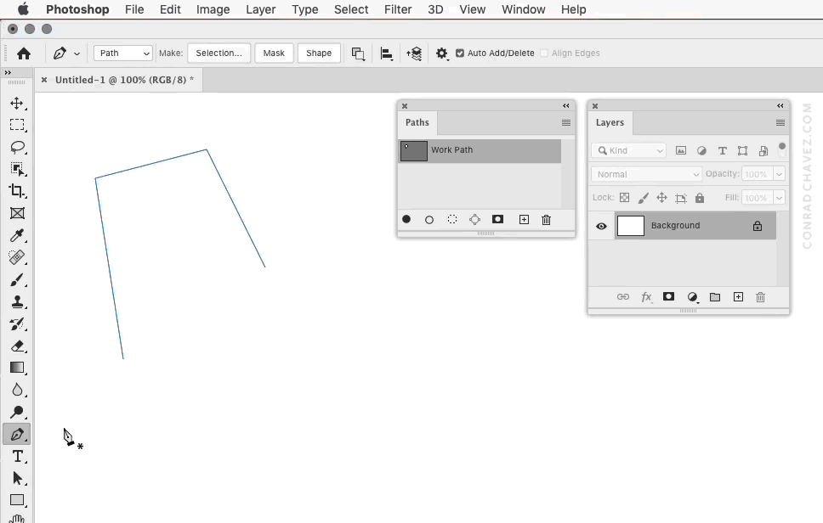Viewport: 823px width, 523px height.
Task: Select the Gradient tool
Action: tap(18, 368)
